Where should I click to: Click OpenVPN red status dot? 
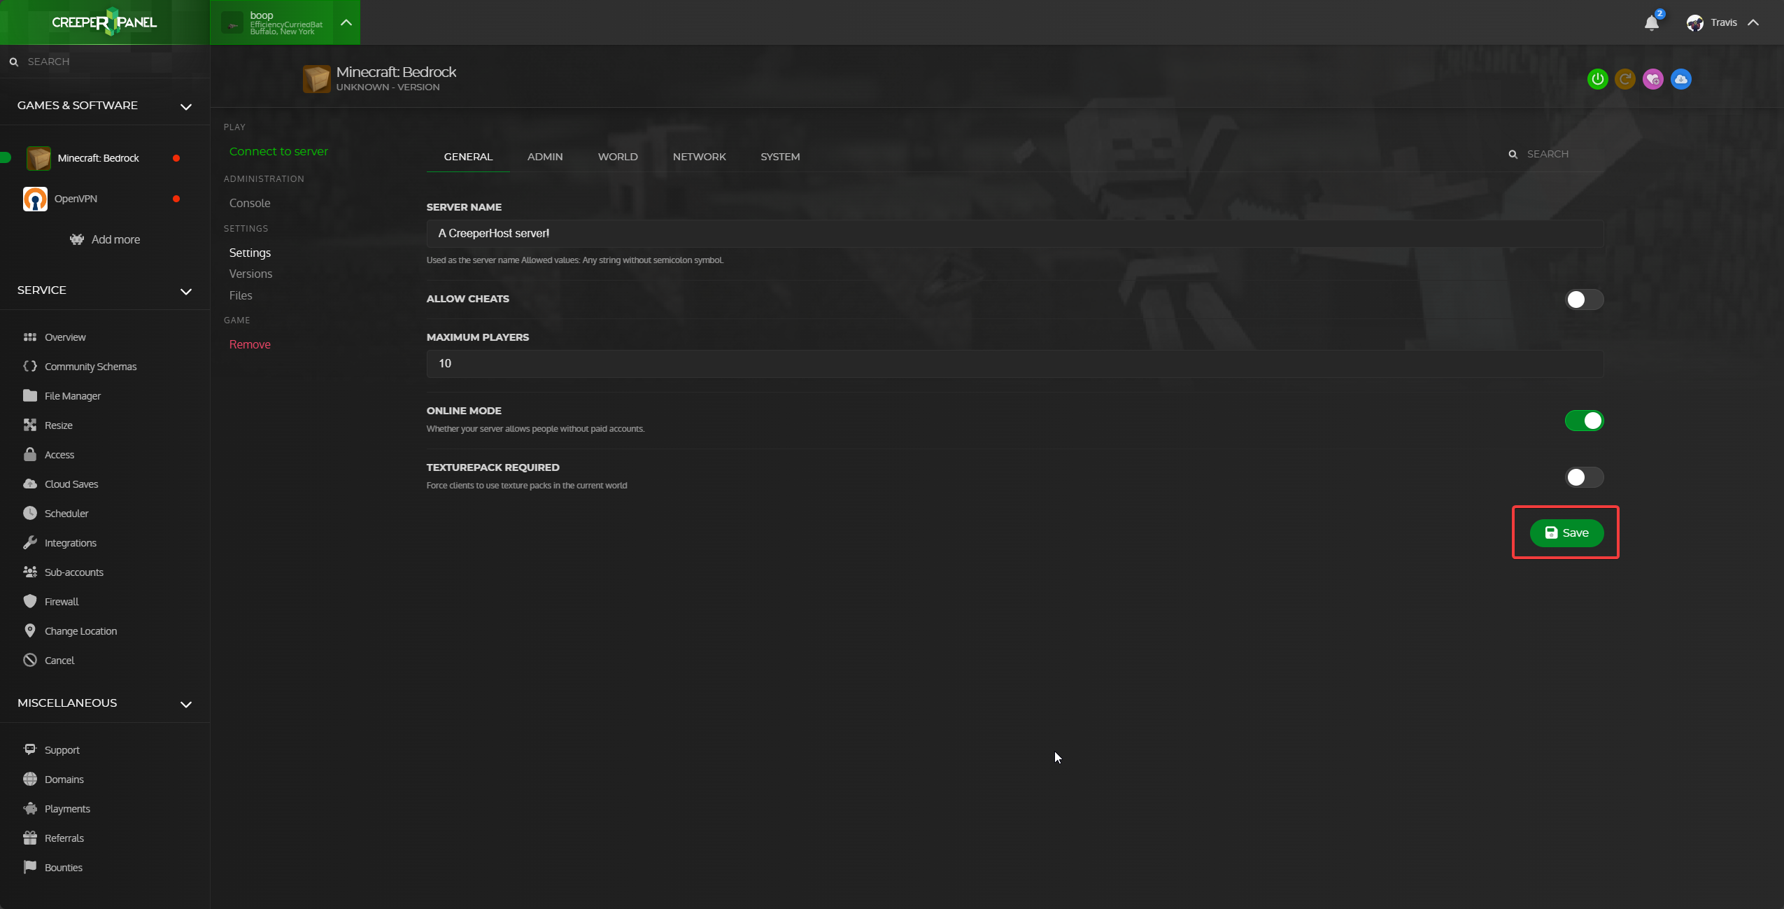[176, 199]
